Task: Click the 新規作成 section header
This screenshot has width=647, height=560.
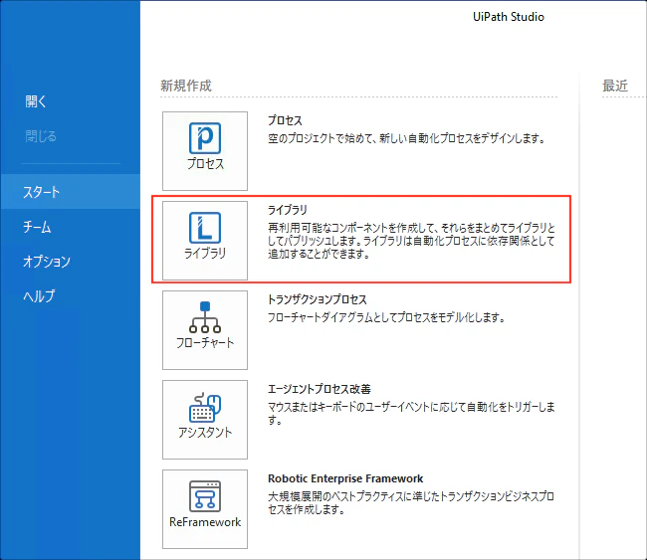Action: [x=186, y=86]
